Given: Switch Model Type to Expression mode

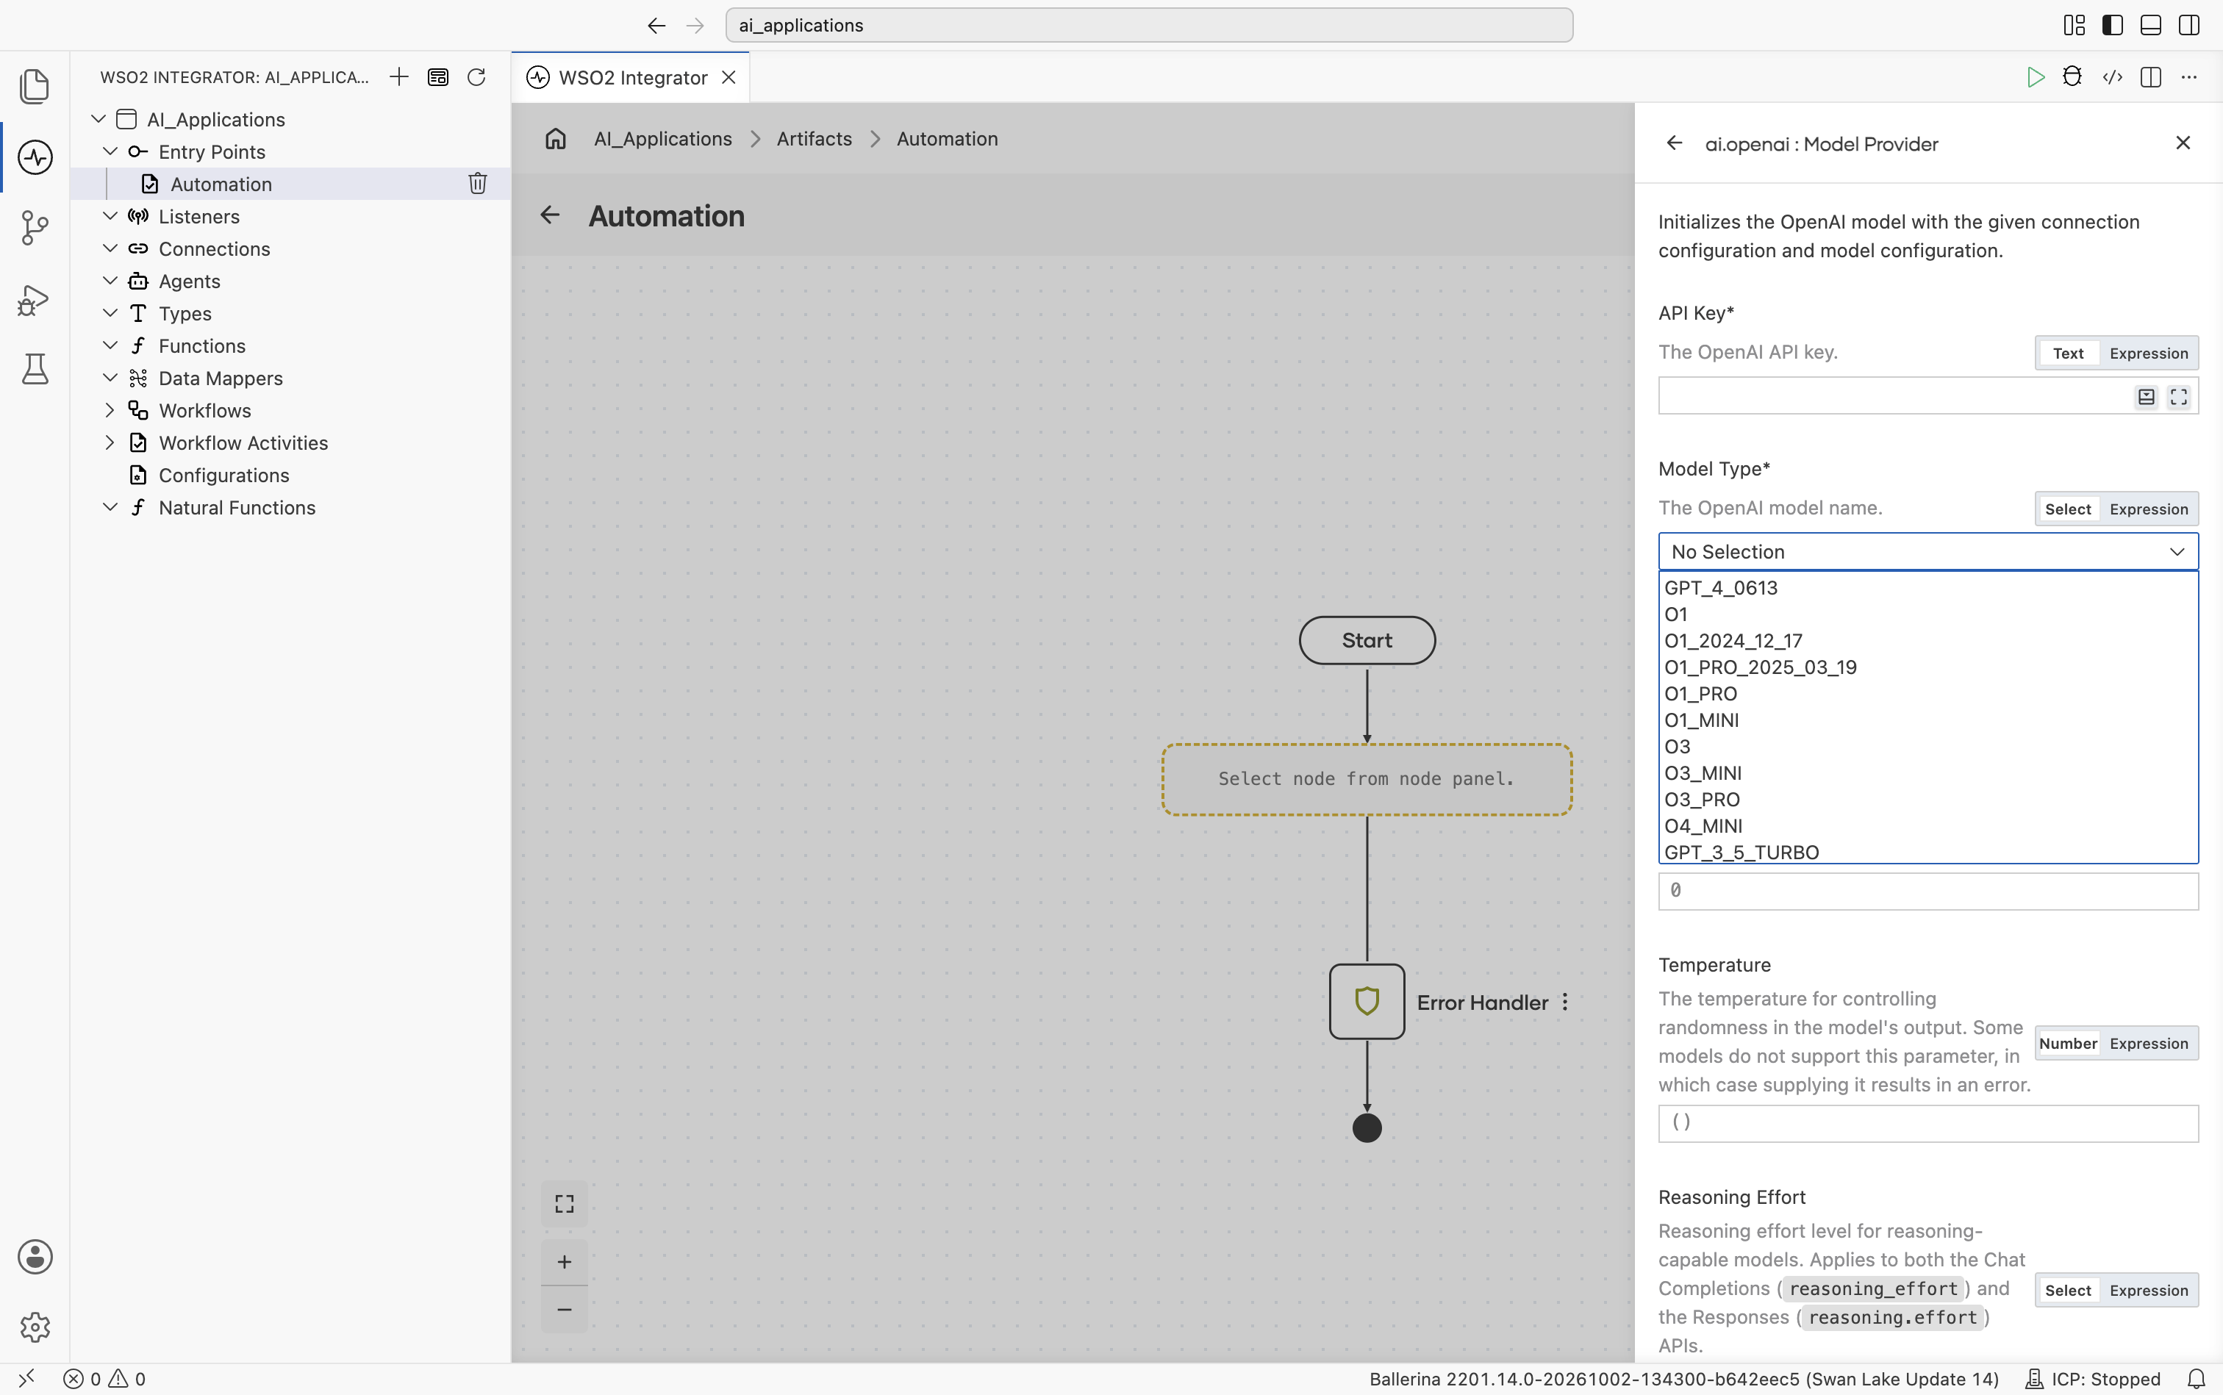Looking at the screenshot, I should (x=2148, y=509).
